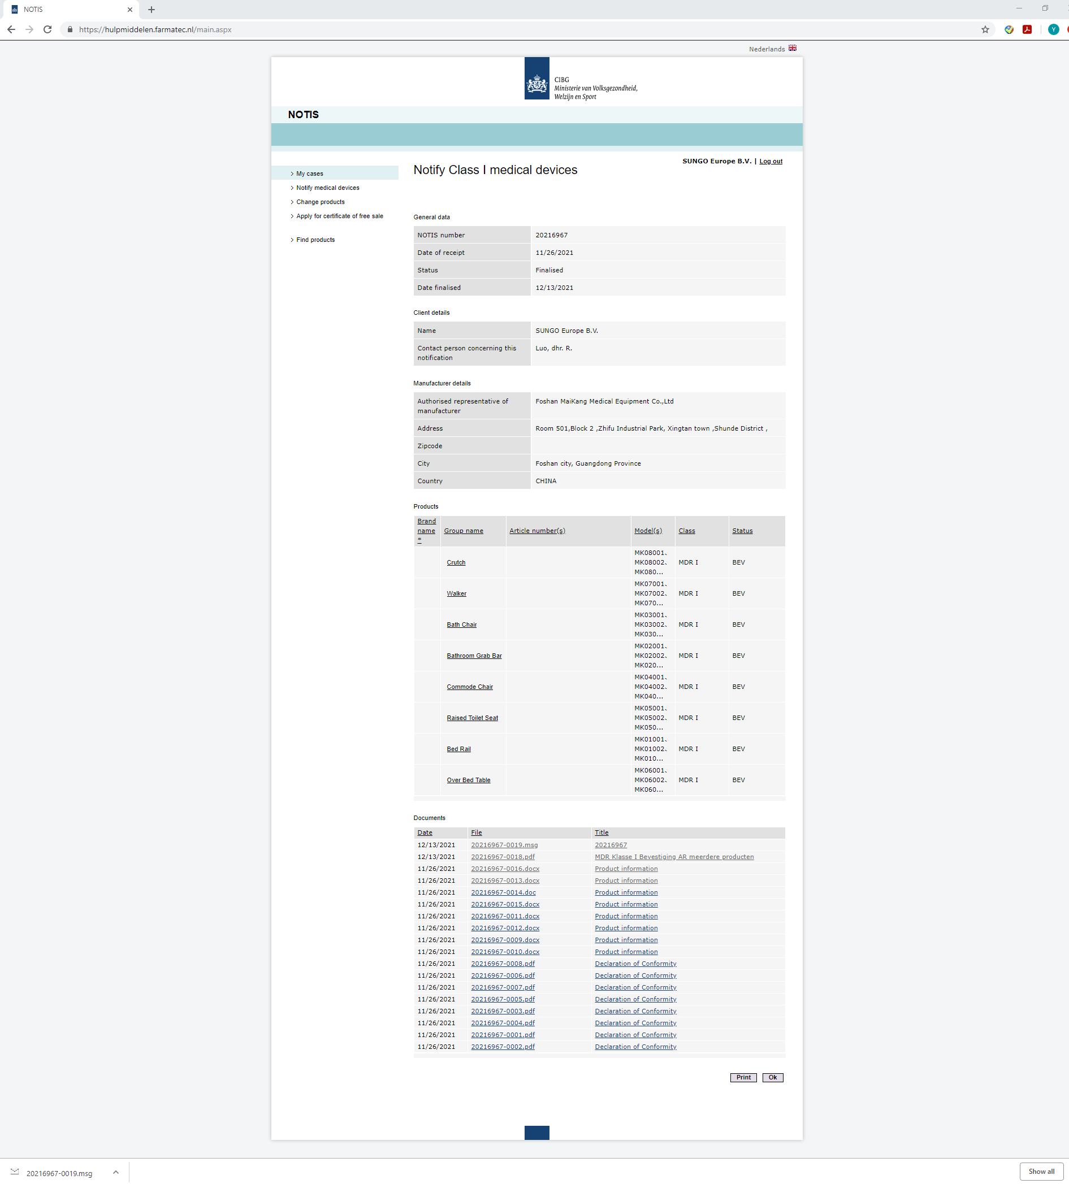The image size is (1069, 1184).
Task: Sort products by Group name
Action: point(464,531)
